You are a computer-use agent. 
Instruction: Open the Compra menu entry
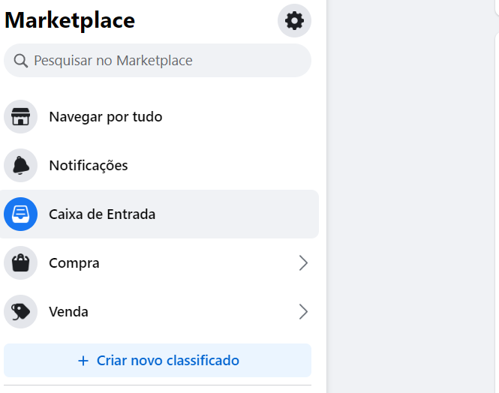158,263
